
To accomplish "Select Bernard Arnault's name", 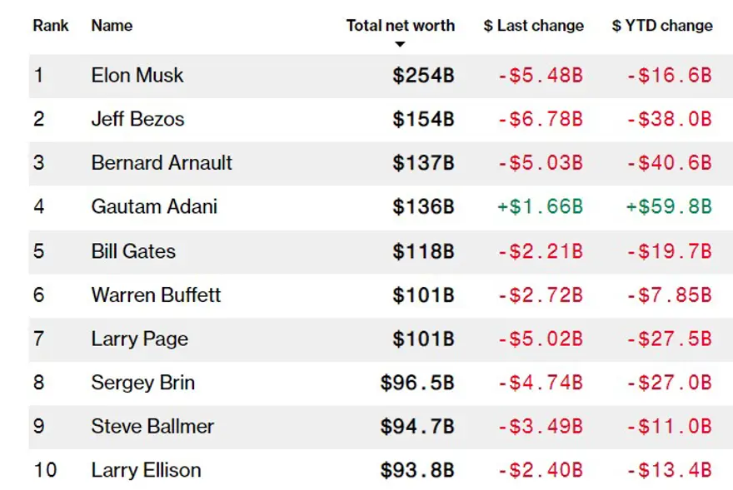I will click(162, 163).
